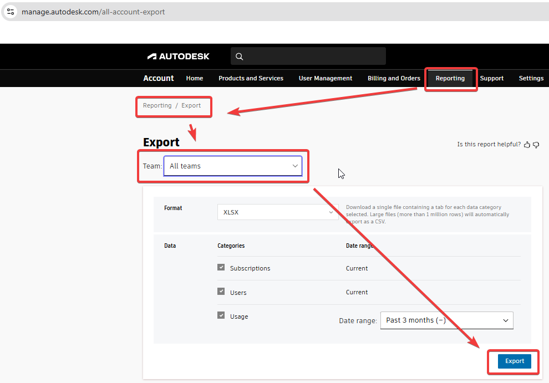Viewport: 549px width, 383px height.
Task: Click the 'Is this report helpful?' text
Action: [489, 144]
